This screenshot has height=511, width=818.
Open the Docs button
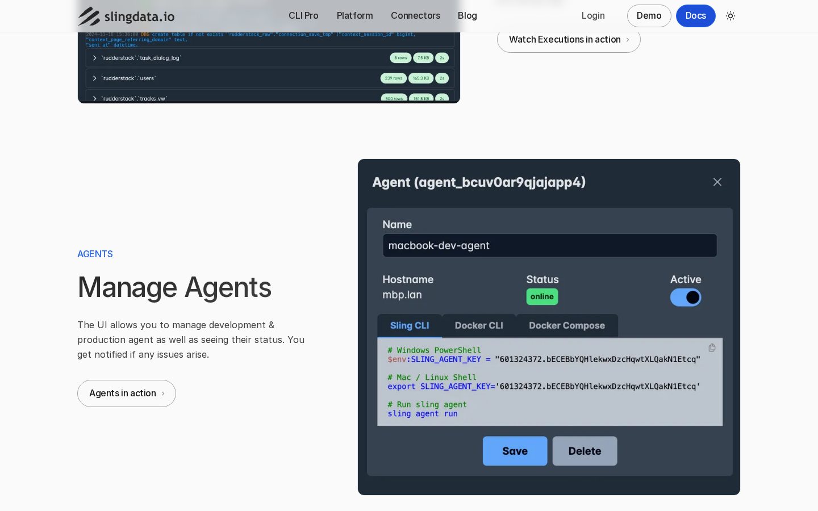coord(695,16)
